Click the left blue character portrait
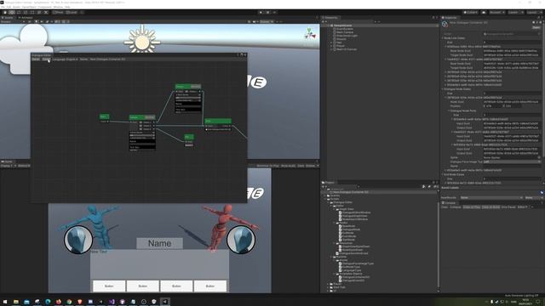Screen dimensions: 545x306 (78, 240)
